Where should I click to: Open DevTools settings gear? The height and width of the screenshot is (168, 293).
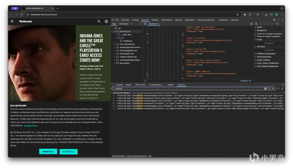tap(274, 20)
